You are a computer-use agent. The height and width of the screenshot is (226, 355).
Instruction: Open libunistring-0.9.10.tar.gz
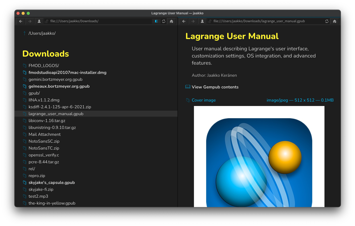pyautogui.click(x=52, y=128)
